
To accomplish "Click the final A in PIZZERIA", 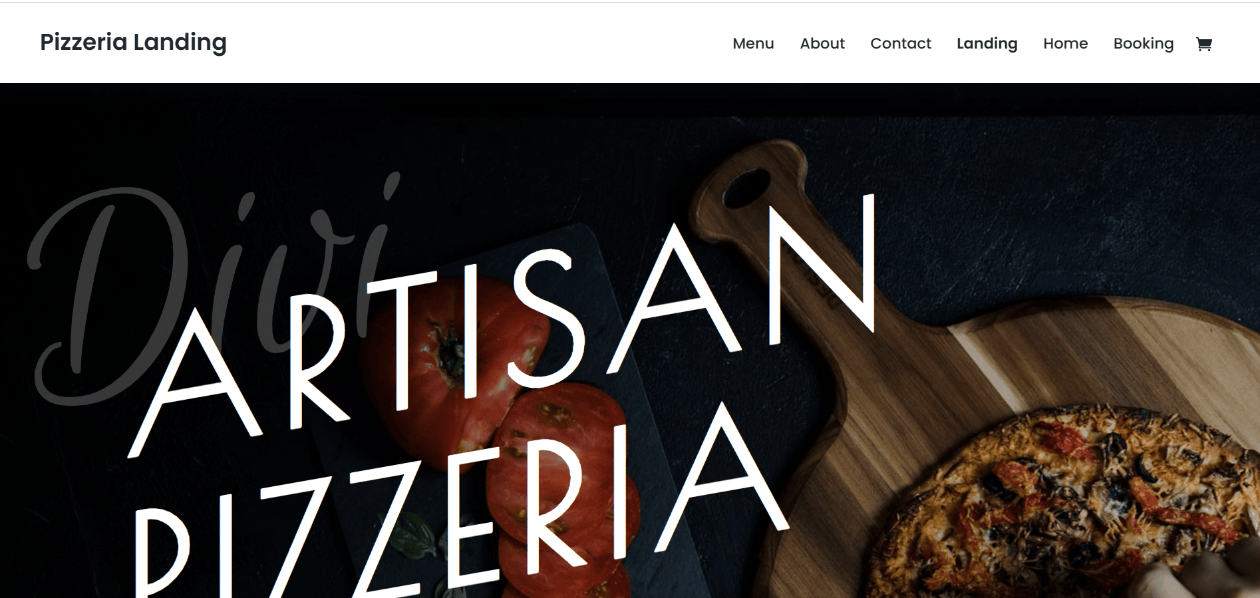I will click(x=722, y=476).
